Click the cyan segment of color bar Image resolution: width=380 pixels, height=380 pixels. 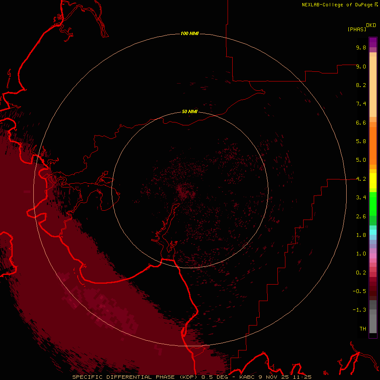coord(373,232)
